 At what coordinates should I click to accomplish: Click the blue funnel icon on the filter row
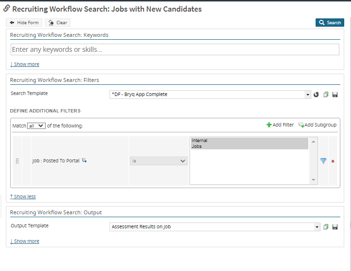point(323,161)
